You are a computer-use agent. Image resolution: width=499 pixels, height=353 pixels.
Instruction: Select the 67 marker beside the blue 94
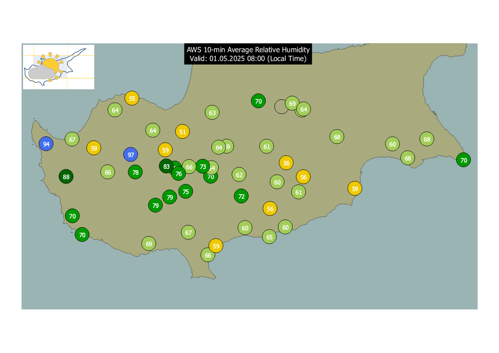(72, 139)
